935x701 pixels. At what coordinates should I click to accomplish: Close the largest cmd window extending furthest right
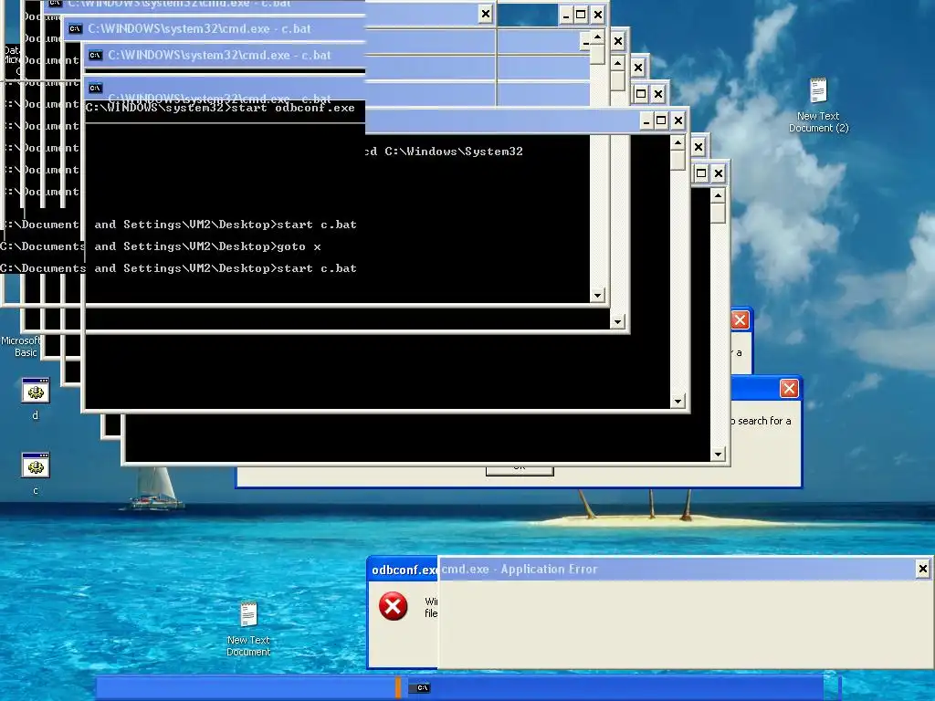(x=718, y=173)
